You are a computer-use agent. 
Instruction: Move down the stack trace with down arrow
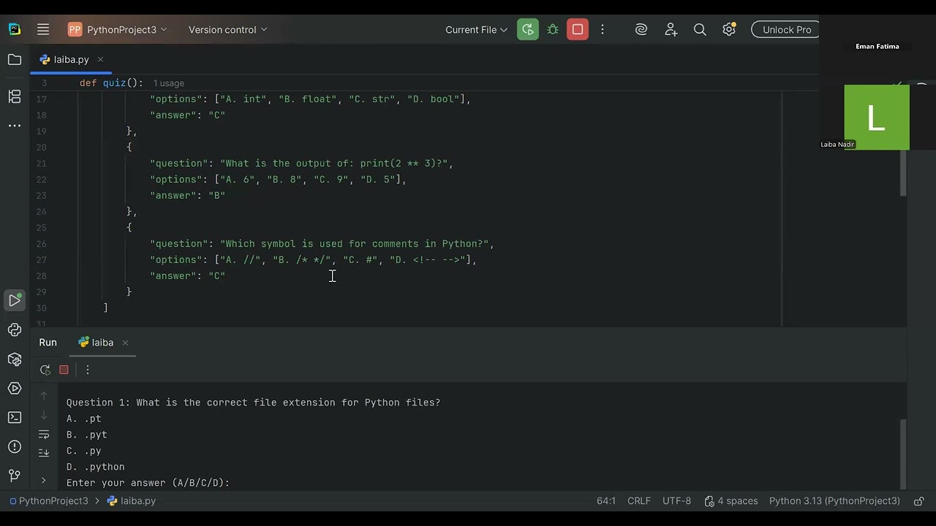(44, 415)
